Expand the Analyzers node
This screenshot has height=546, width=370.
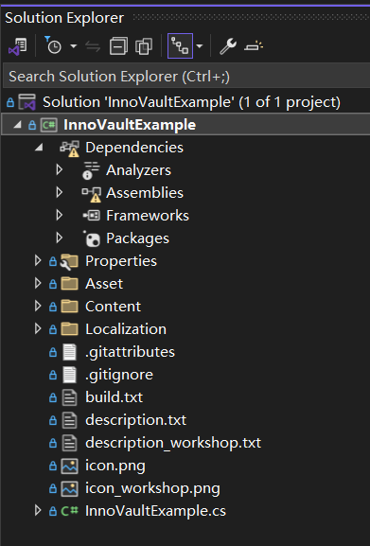(x=60, y=170)
